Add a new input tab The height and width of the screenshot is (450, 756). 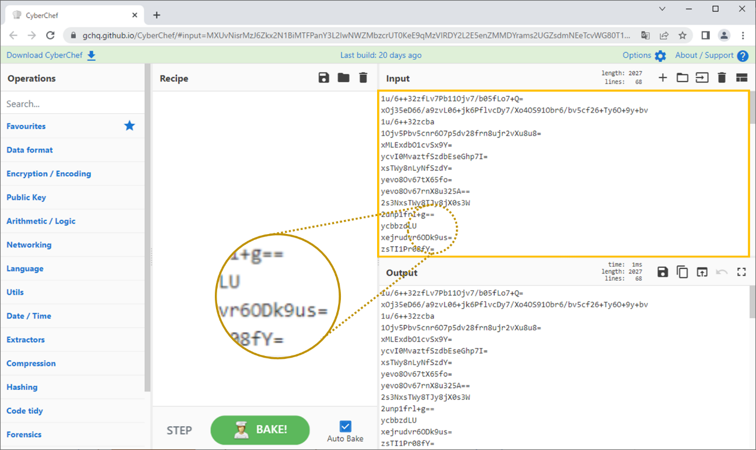click(663, 78)
